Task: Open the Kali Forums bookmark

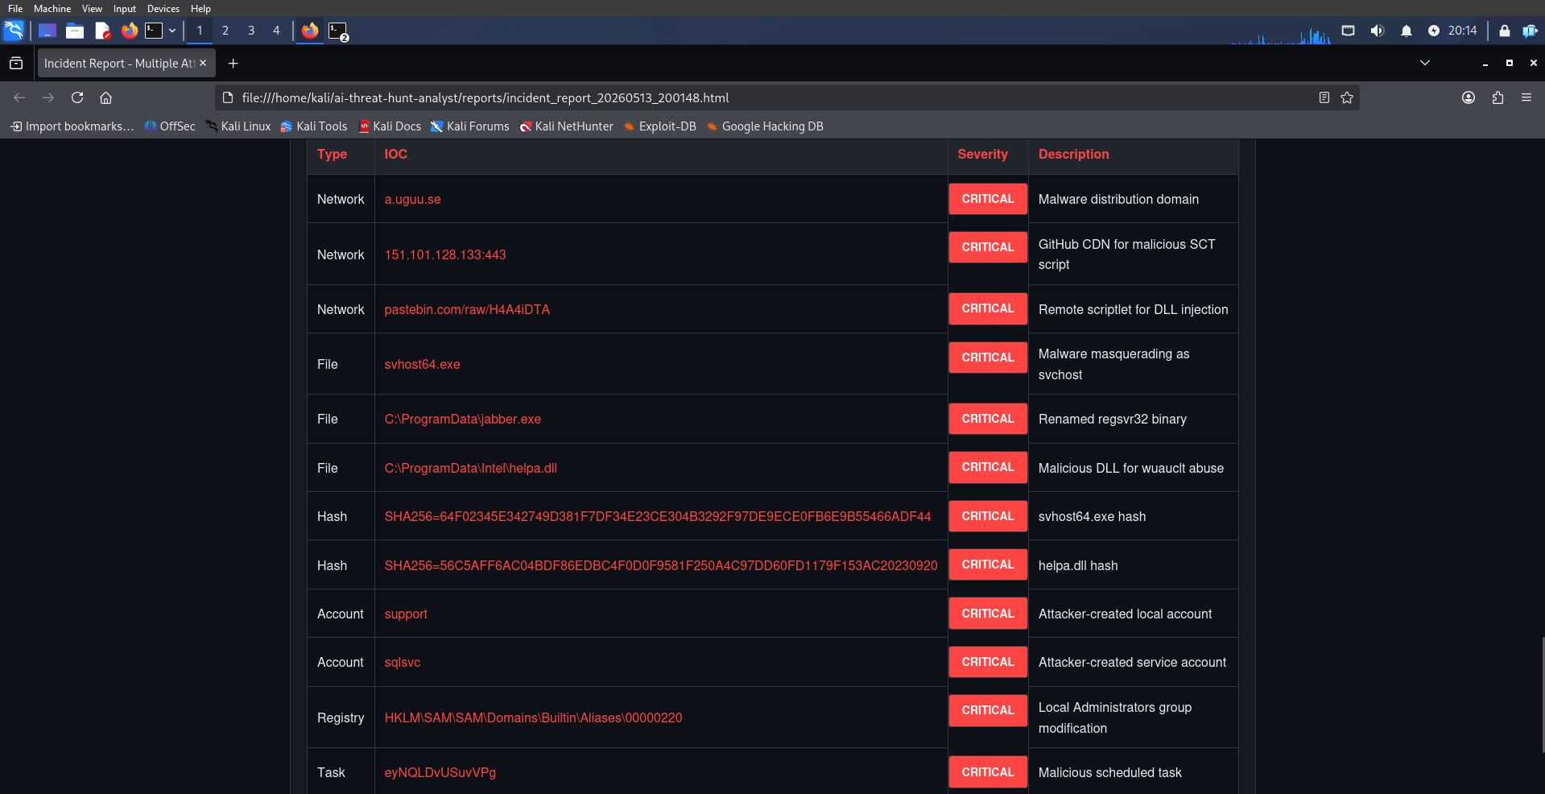Action: [470, 126]
